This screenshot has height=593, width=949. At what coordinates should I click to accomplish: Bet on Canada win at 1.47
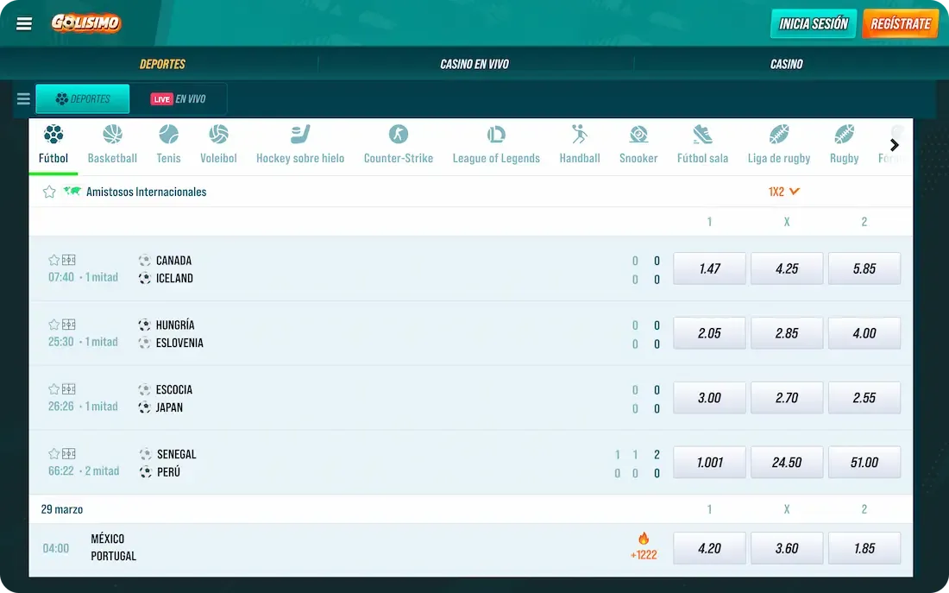(x=709, y=268)
